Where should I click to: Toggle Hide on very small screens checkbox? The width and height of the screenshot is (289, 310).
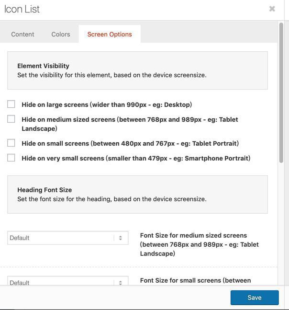point(11,158)
